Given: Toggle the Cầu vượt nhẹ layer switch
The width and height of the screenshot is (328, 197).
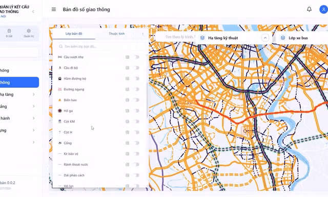Looking at the screenshot, I should coord(136,57).
